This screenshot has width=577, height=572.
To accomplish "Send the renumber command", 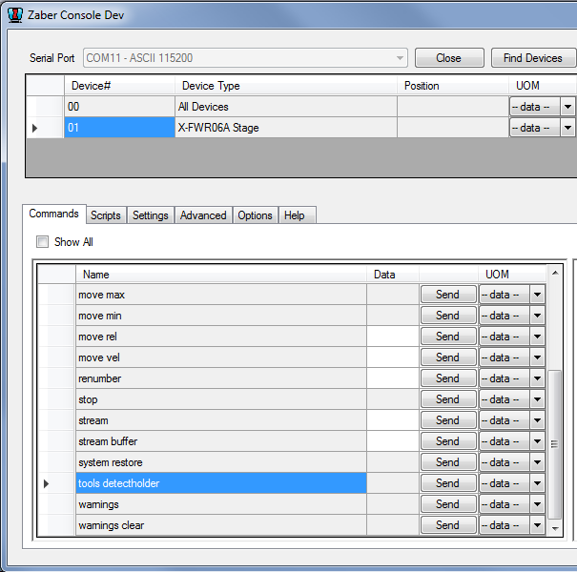I will 448,378.
